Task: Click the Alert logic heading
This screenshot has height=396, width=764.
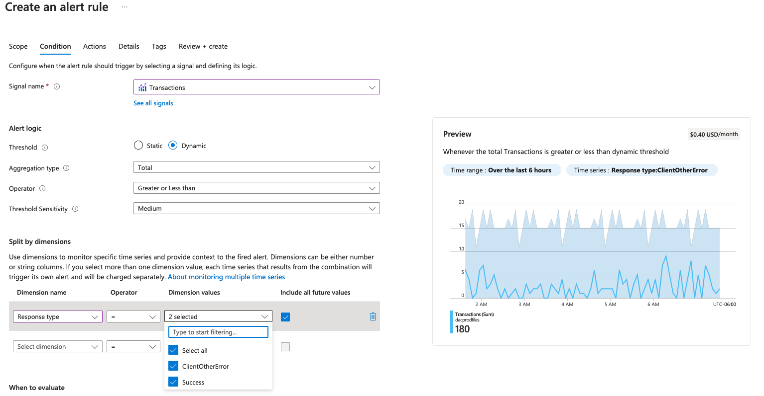Action: [25, 128]
